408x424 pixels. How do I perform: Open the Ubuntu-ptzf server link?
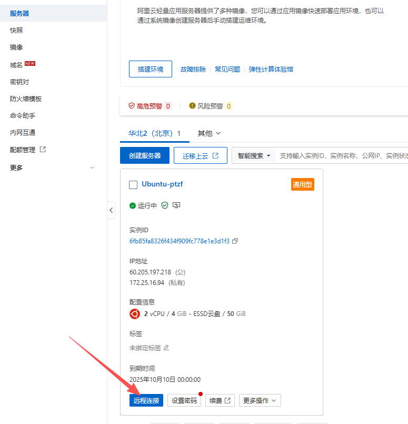(x=162, y=184)
